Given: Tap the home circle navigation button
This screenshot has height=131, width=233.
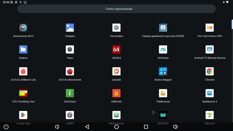Looking at the screenshot, I should [116, 127].
